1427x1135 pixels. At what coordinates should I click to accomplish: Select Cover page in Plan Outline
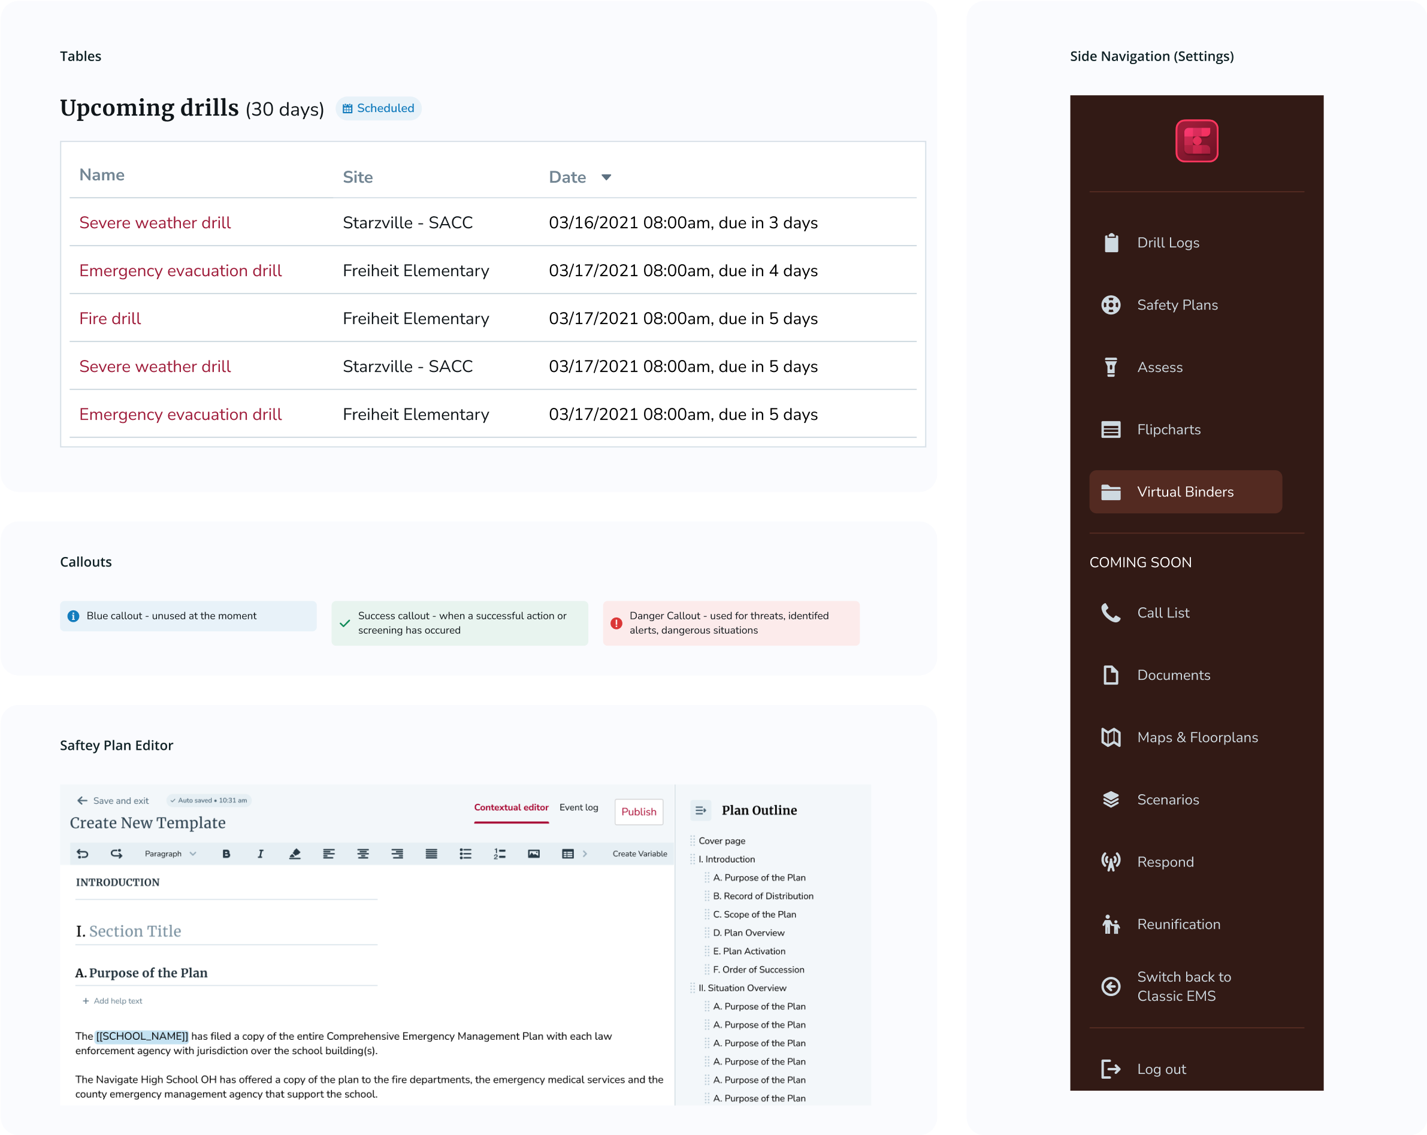coord(721,840)
